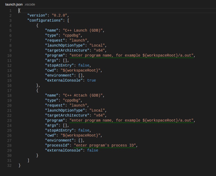
Task: Click the underlined program string on line 23
Action: tap(132, 120)
